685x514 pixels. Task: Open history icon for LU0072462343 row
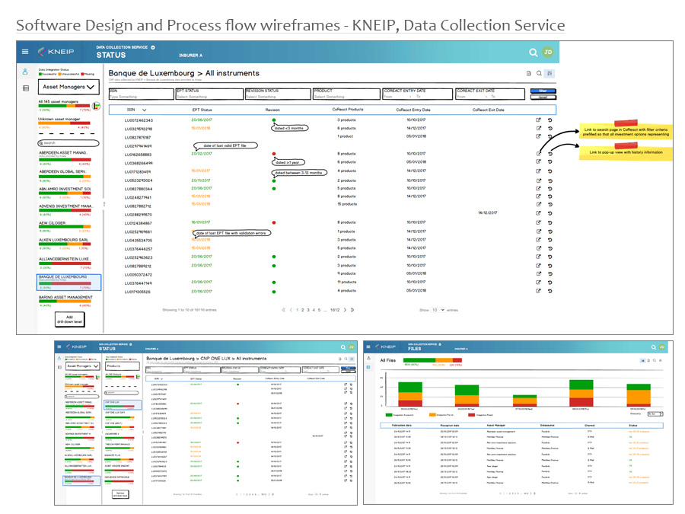(x=550, y=120)
